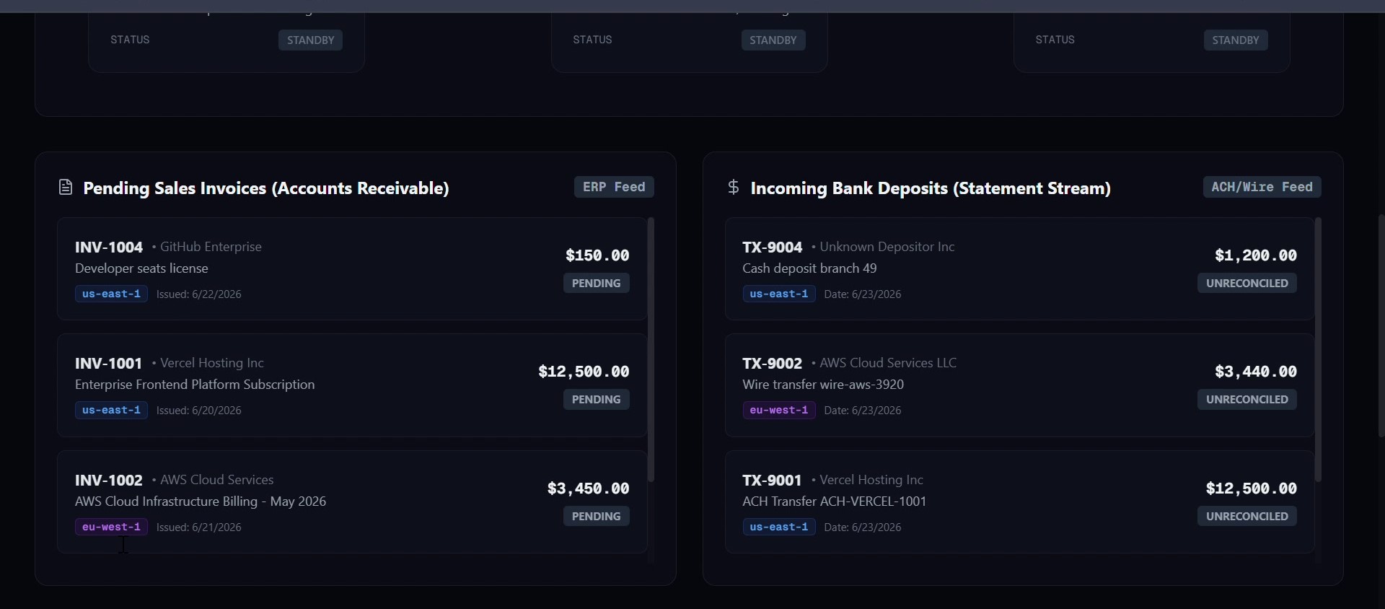Click the GitHub Enterprise customer name
Screen dimensions: 1385x609
211,247
